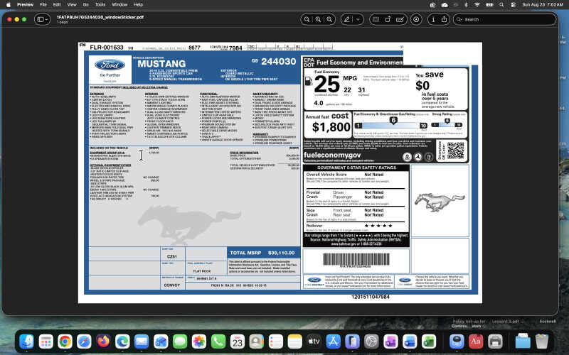Open Outlook from the Dock
This screenshot has height=355, width=569.
(161, 342)
